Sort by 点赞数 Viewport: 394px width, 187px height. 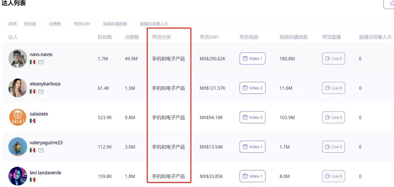(55, 24)
